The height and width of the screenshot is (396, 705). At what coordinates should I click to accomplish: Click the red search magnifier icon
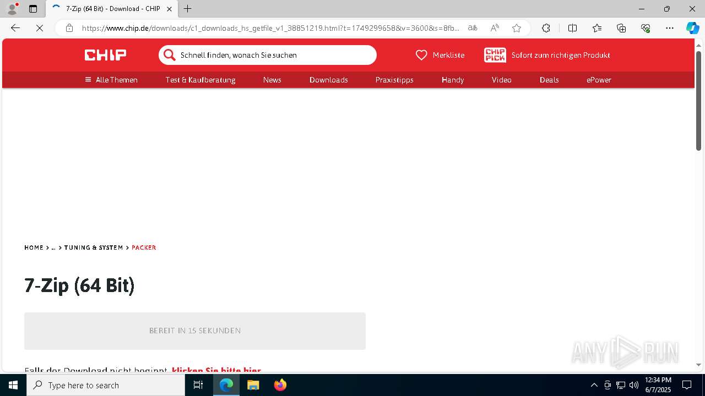[170, 55]
